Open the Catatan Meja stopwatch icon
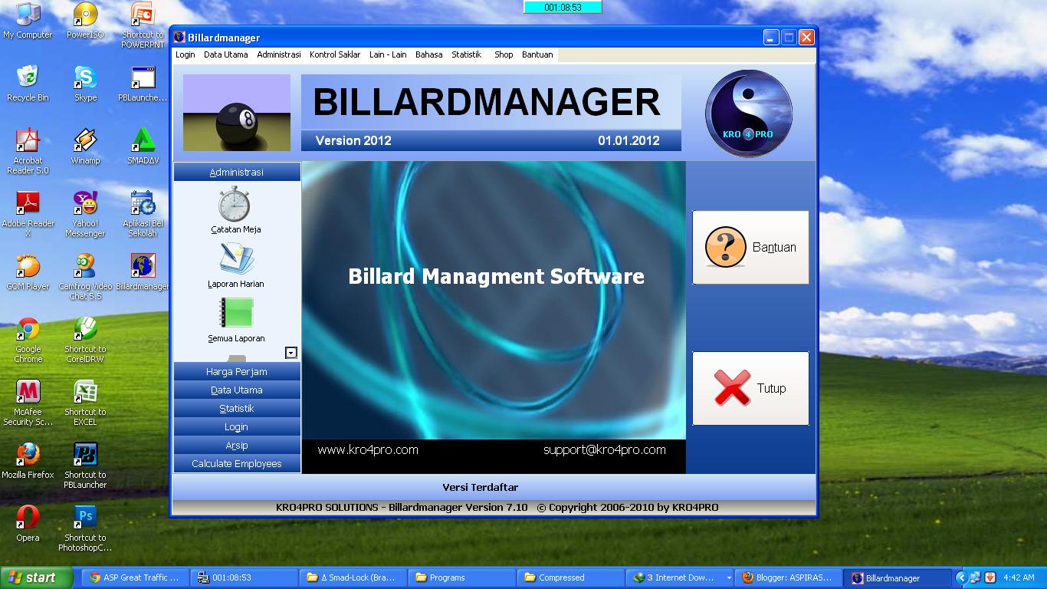The height and width of the screenshot is (589, 1047). (x=235, y=204)
